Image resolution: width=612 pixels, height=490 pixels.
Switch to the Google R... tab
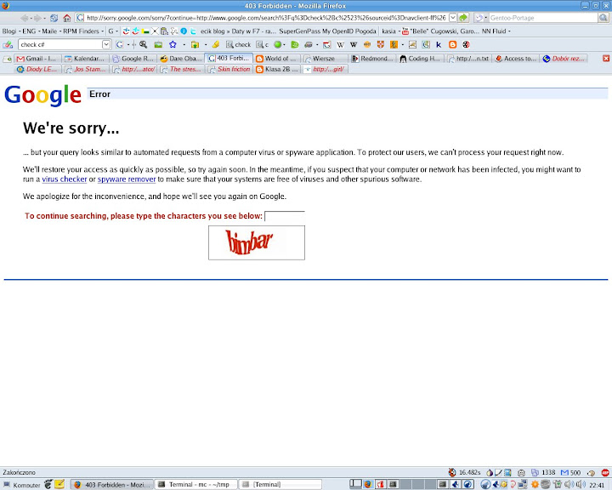tap(133, 59)
